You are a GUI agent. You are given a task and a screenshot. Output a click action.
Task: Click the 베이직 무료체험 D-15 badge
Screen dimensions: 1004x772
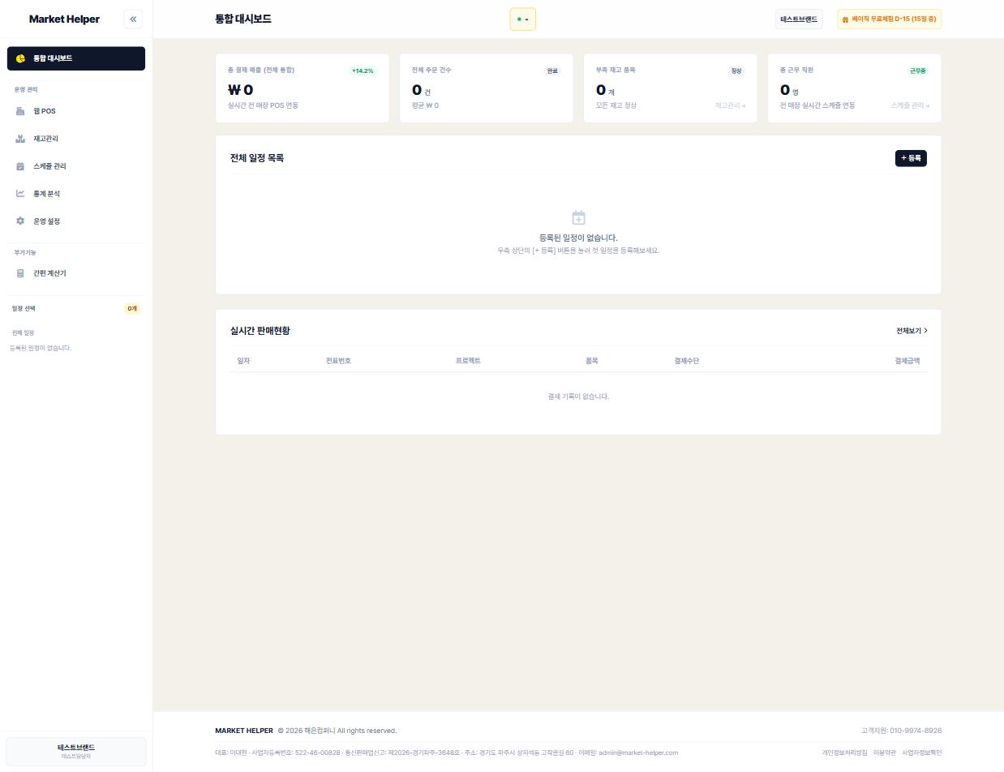pos(889,19)
